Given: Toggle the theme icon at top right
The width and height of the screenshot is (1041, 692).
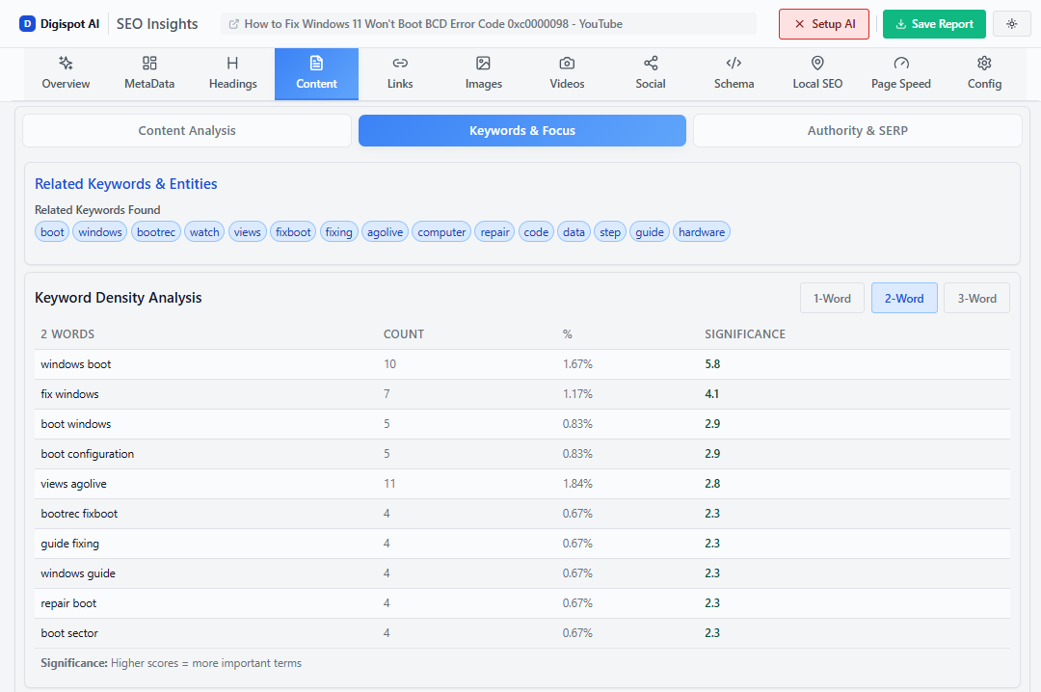Looking at the screenshot, I should (1011, 22).
